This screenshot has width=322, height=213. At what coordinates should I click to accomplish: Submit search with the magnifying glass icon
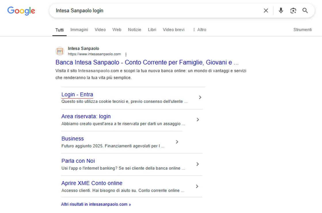[305, 10]
